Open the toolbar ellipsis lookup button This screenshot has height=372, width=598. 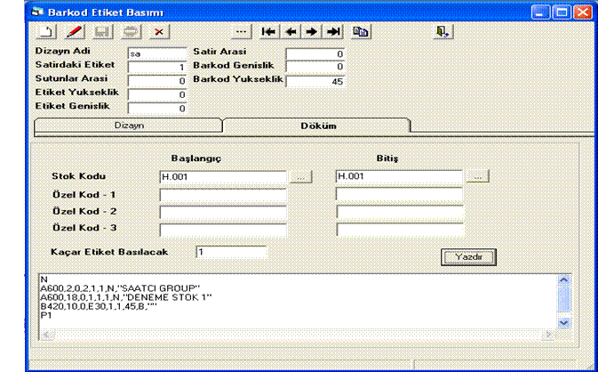tap(240, 32)
